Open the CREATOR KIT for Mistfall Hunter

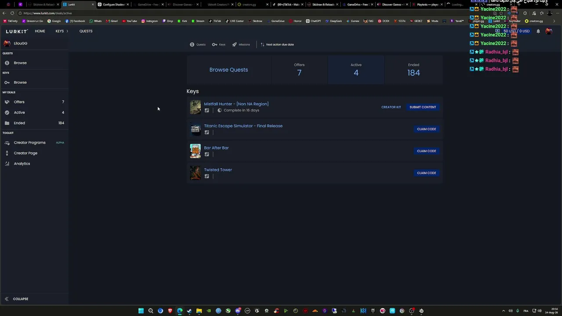tap(391, 107)
